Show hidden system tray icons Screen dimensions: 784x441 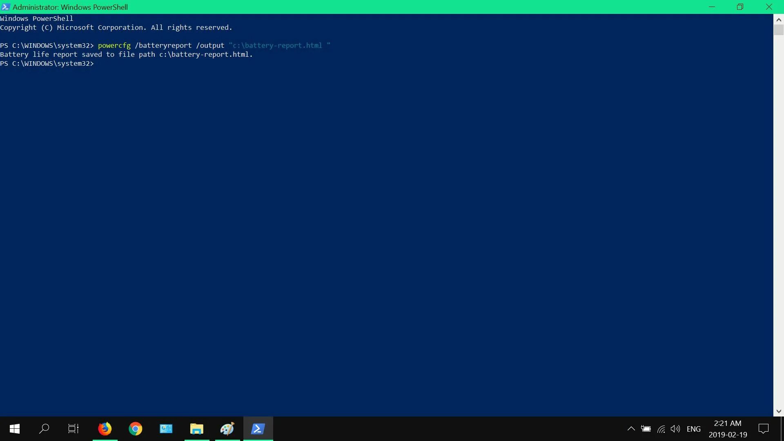tap(631, 429)
